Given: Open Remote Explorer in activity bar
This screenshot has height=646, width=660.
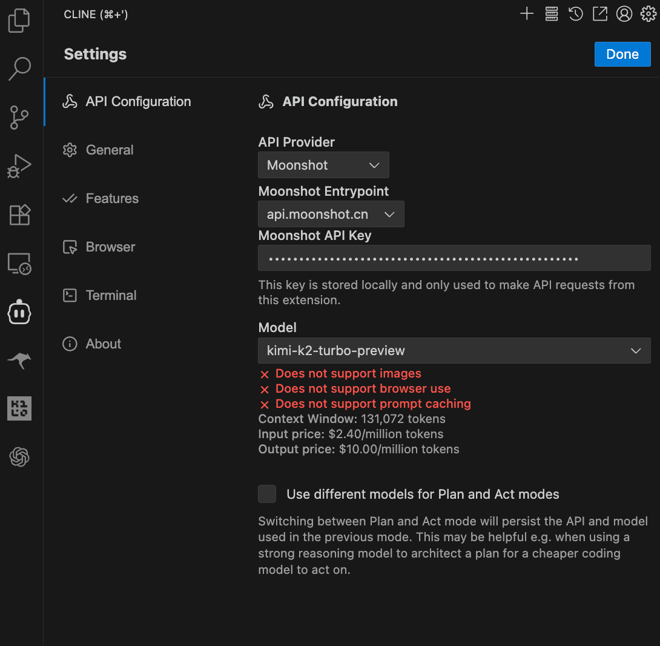Looking at the screenshot, I should coord(19,264).
